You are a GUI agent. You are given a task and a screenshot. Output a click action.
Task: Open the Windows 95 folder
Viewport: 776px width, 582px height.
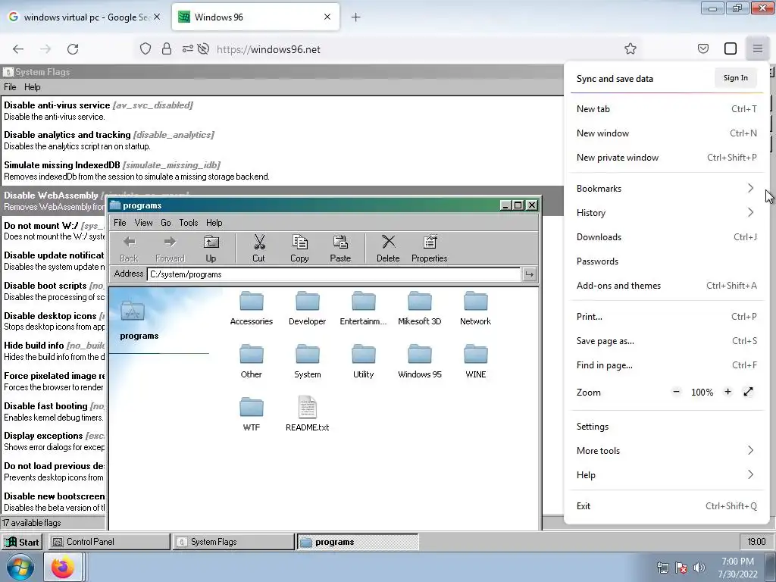[420, 361]
